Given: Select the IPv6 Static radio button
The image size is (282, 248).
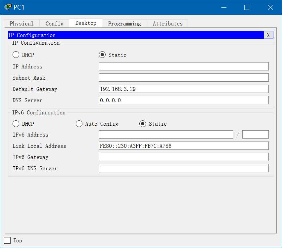Looking at the screenshot, I should tap(143, 124).
